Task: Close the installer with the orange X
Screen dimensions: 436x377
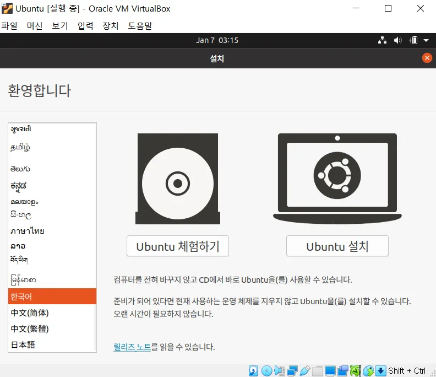Action: tap(427, 58)
